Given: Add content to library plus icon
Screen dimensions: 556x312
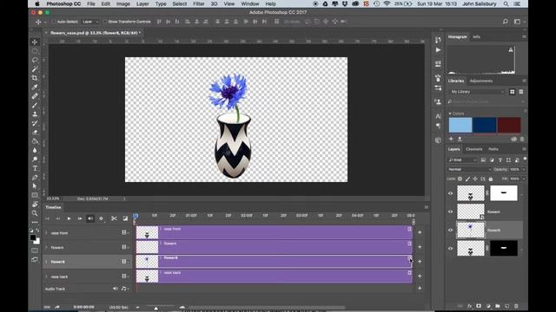Looking at the screenshot, I should pos(451,139).
